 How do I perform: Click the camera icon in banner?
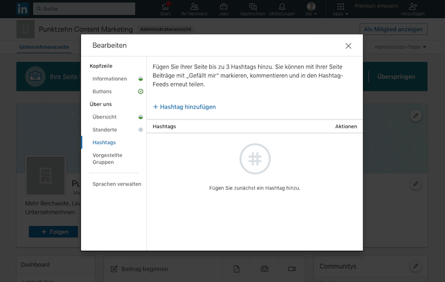[35, 76]
